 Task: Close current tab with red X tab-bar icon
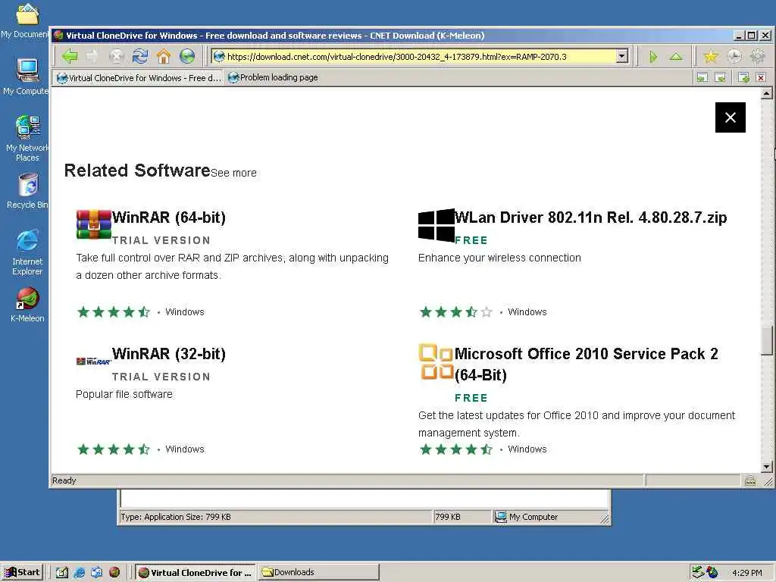pyautogui.click(x=761, y=77)
